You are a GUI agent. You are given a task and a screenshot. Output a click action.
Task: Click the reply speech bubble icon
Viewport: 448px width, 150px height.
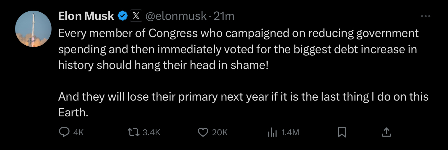click(64, 132)
